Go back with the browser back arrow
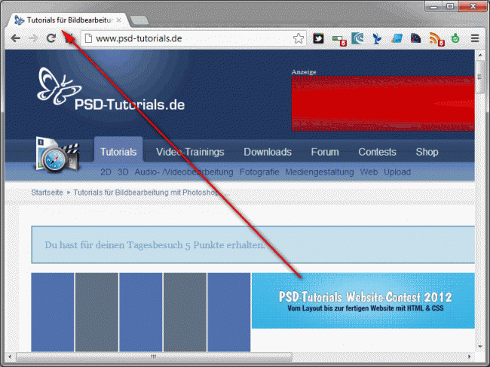Image resolution: width=490 pixels, height=367 pixels. click(x=15, y=38)
